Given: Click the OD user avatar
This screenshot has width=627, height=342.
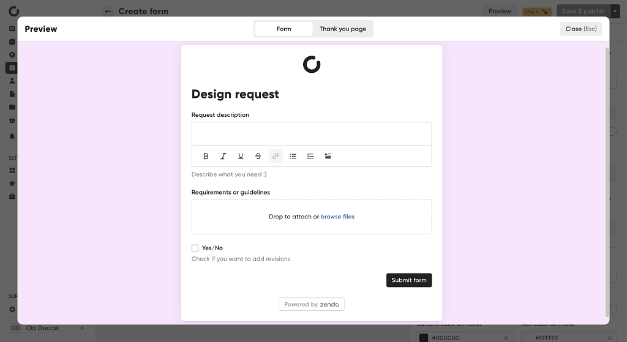Looking at the screenshot, I should (15, 328).
